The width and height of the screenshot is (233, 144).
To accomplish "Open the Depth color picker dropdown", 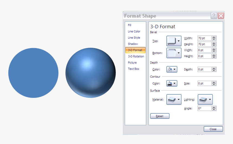I will [x=172, y=69].
